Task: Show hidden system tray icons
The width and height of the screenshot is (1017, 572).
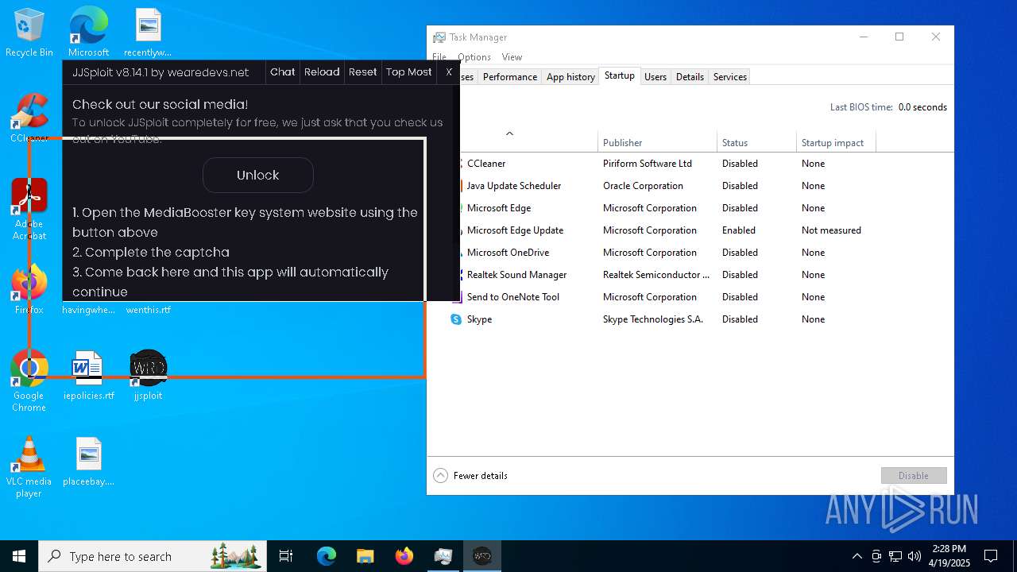Action: click(x=857, y=556)
